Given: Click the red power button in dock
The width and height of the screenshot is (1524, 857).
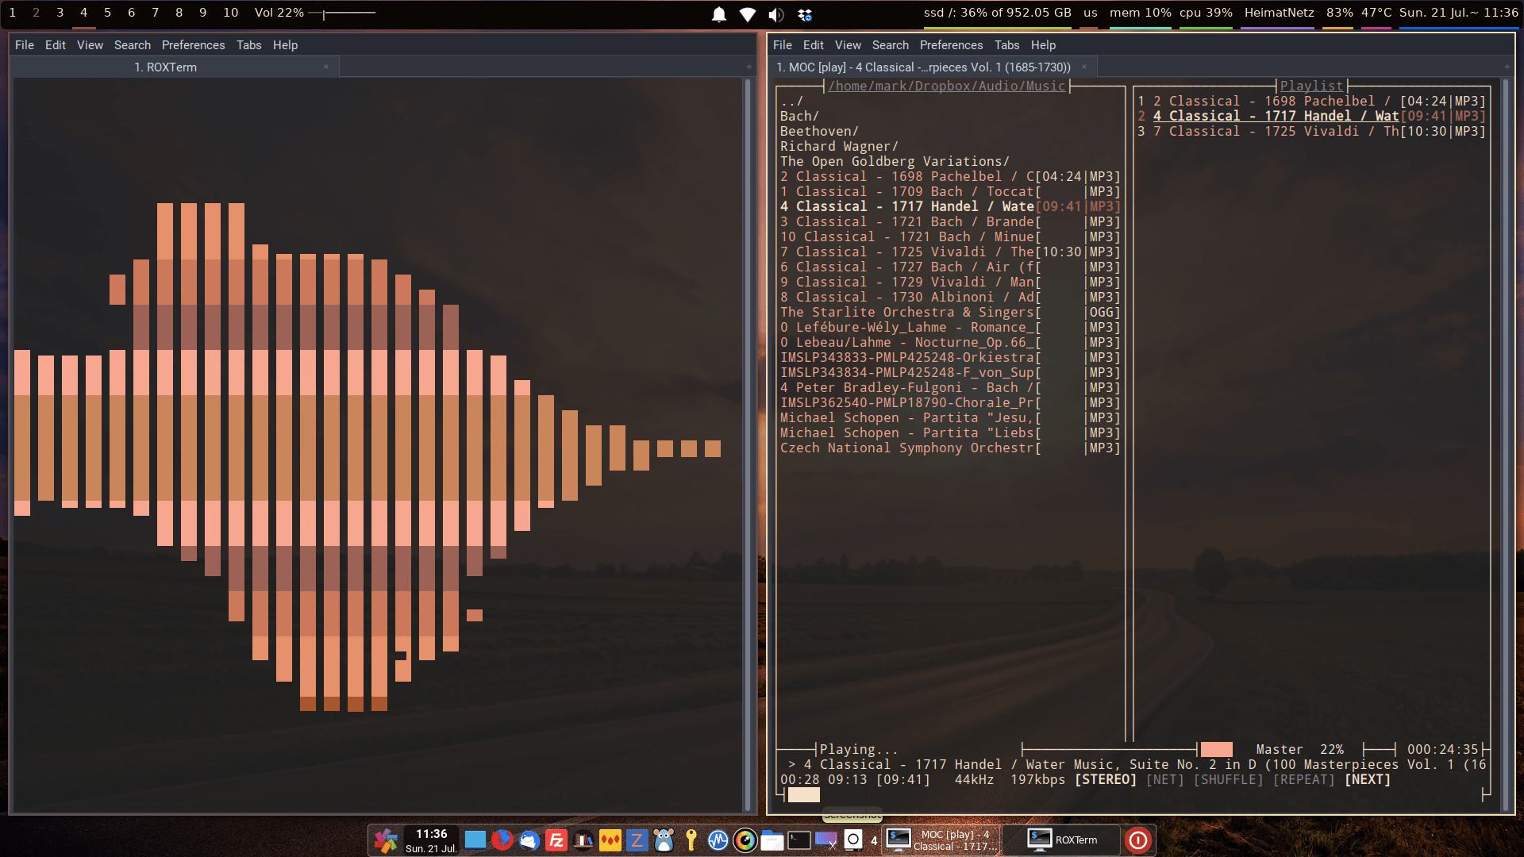Looking at the screenshot, I should click(1137, 840).
